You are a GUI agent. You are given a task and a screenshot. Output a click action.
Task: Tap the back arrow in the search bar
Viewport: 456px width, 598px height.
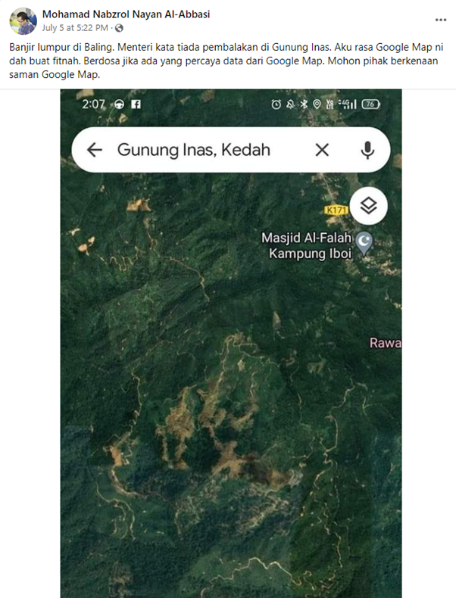click(x=94, y=150)
